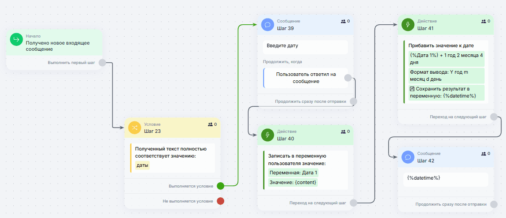Select the 'Шаг 40' action title
This screenshot has width=506, height=218.
tap(286, 139)
